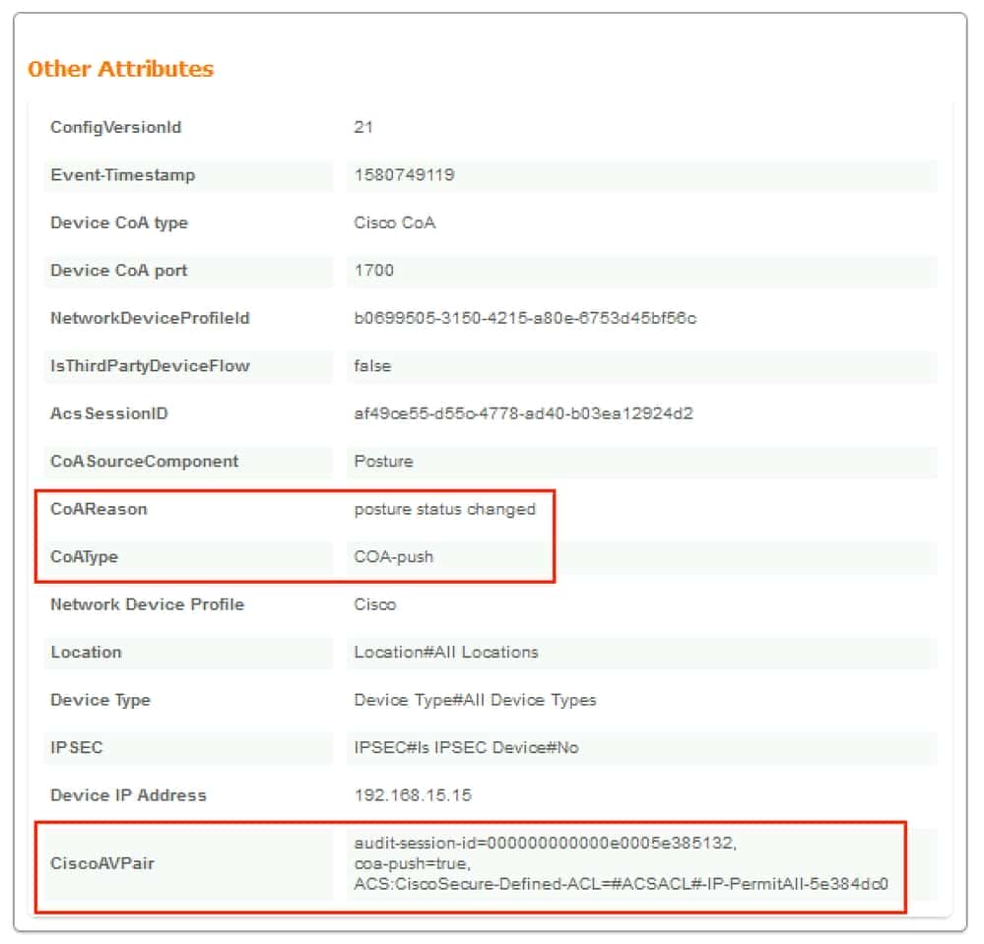984x944 pixels.
Task: Select the Device CoA type label
Action: pos(119,222)
